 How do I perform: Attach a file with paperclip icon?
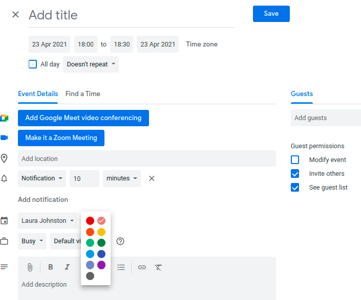(x=30, y=267)
